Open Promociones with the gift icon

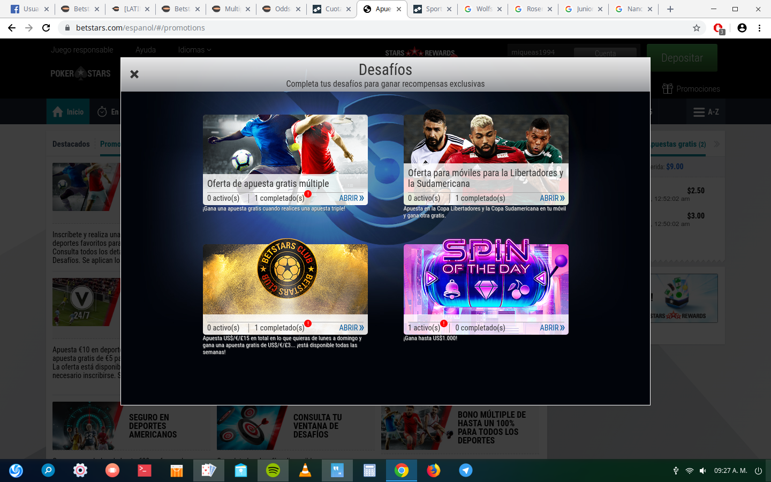(x=691, y=88)
